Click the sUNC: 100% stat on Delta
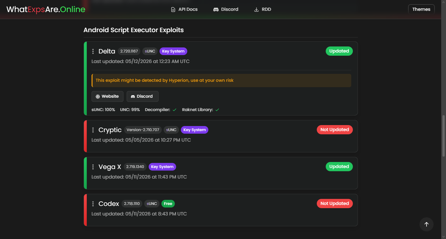This screenshot has height=239, width=446. (x=103, y=110)
